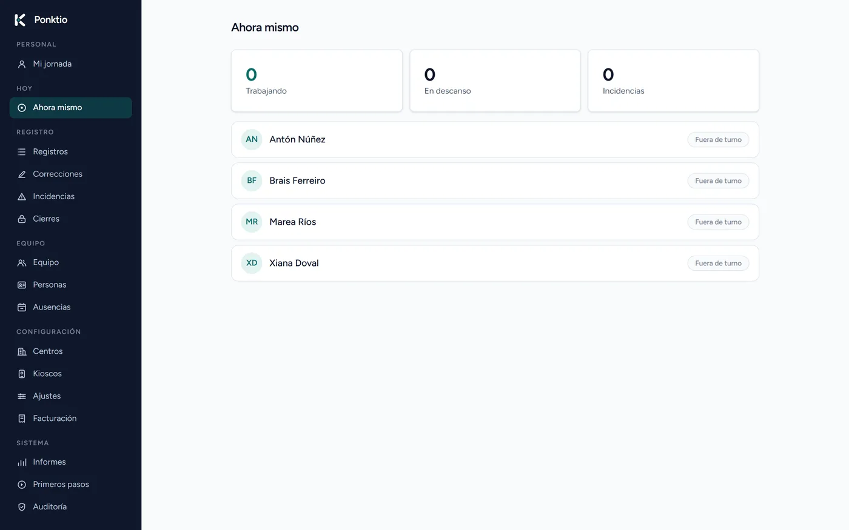Click Fuera de turno badge for Marea Ríos

[x=718, y=222]
